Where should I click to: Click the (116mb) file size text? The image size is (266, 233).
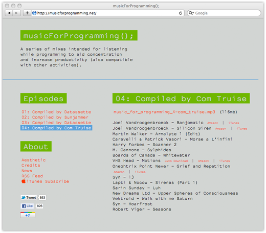(x=229, y=112)
